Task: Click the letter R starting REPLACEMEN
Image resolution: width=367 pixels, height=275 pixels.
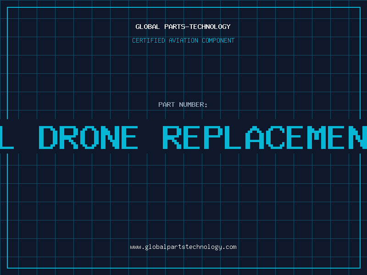Action: [x=172, y=137]
